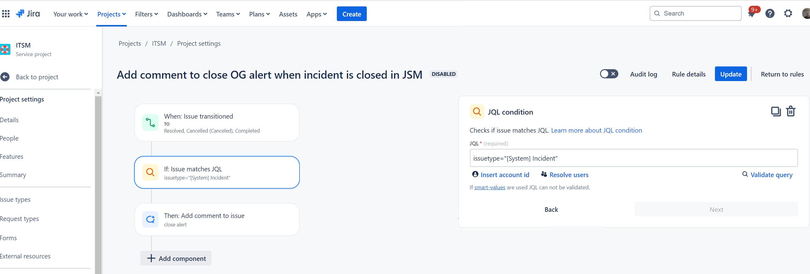The height and width of the screenshot is (274, 810).
Task: Delete the JQL condition with trash icon
Action: coord(791,112)
